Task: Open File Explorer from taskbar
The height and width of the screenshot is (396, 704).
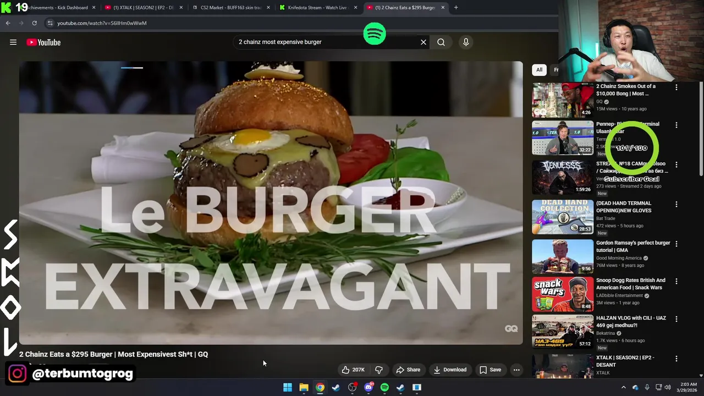Action: [x=304, y=387]
